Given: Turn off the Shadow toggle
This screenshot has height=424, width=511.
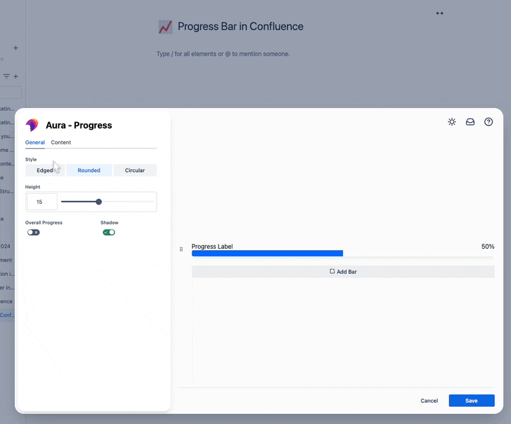Looking at the screenshot, I should (109, 232).
